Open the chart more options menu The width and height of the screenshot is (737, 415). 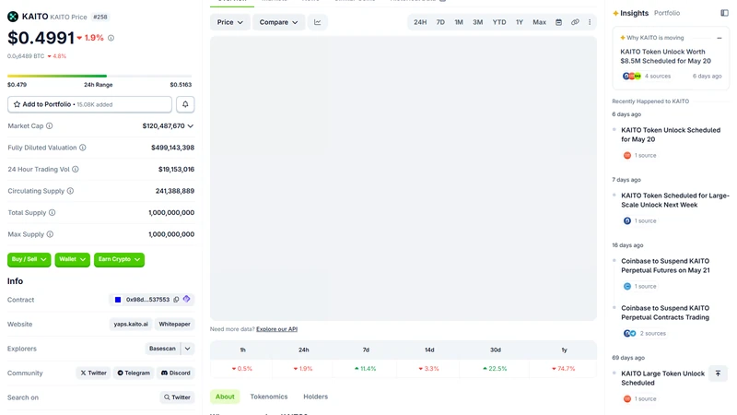pos(590,22)
